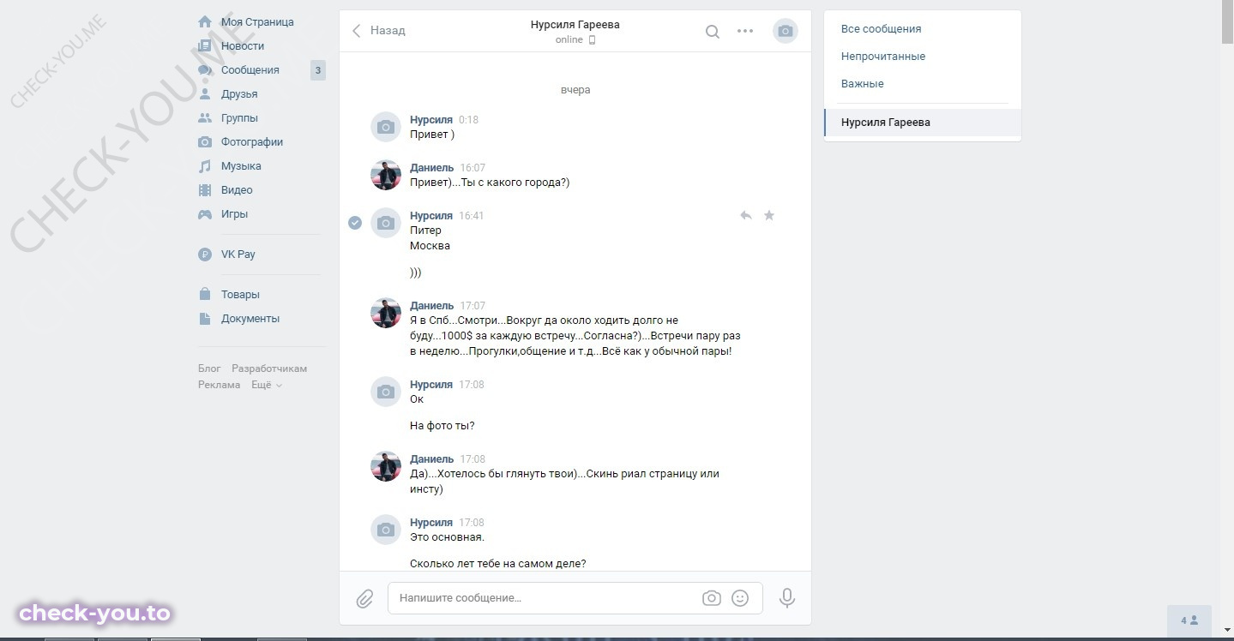Screen dimensions: 1234x641
Task: Open Реклама footer link
Action: (219, 385)
